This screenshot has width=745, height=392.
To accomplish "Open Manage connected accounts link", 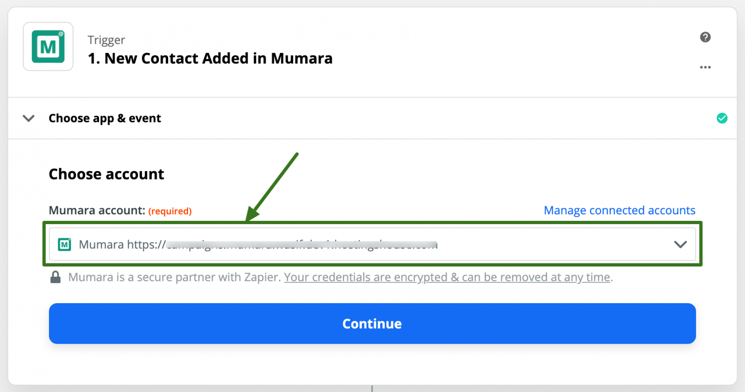I will pos(619,210).
